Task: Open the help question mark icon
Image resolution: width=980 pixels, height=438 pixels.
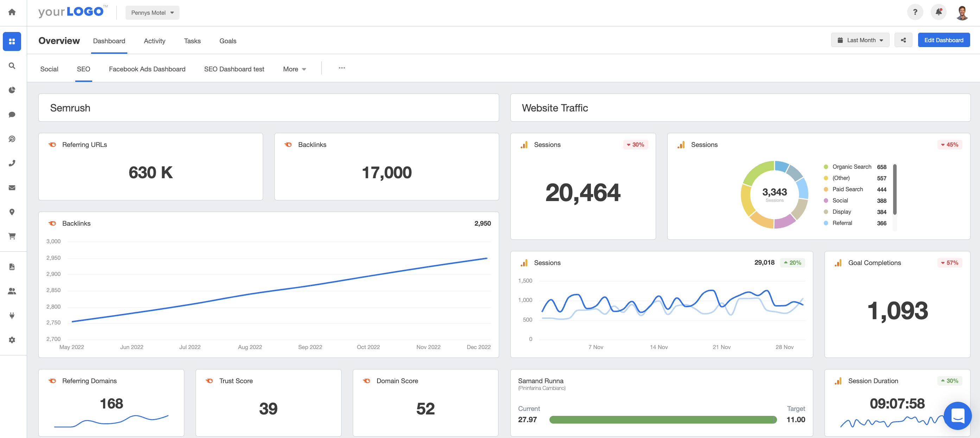Action: [x=915, y=12]
